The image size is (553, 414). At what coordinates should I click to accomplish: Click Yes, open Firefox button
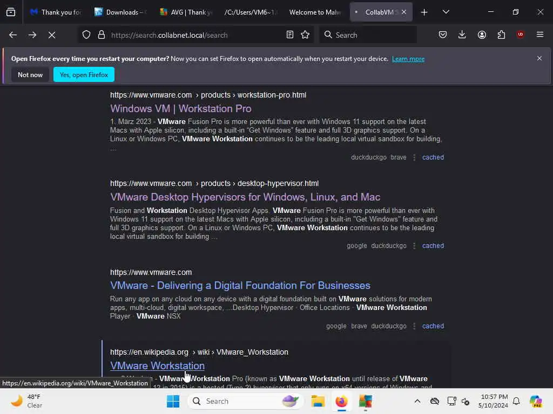pyautogui.click(x=84, y=74)
